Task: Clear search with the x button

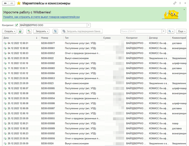Action: click(163, 31)
